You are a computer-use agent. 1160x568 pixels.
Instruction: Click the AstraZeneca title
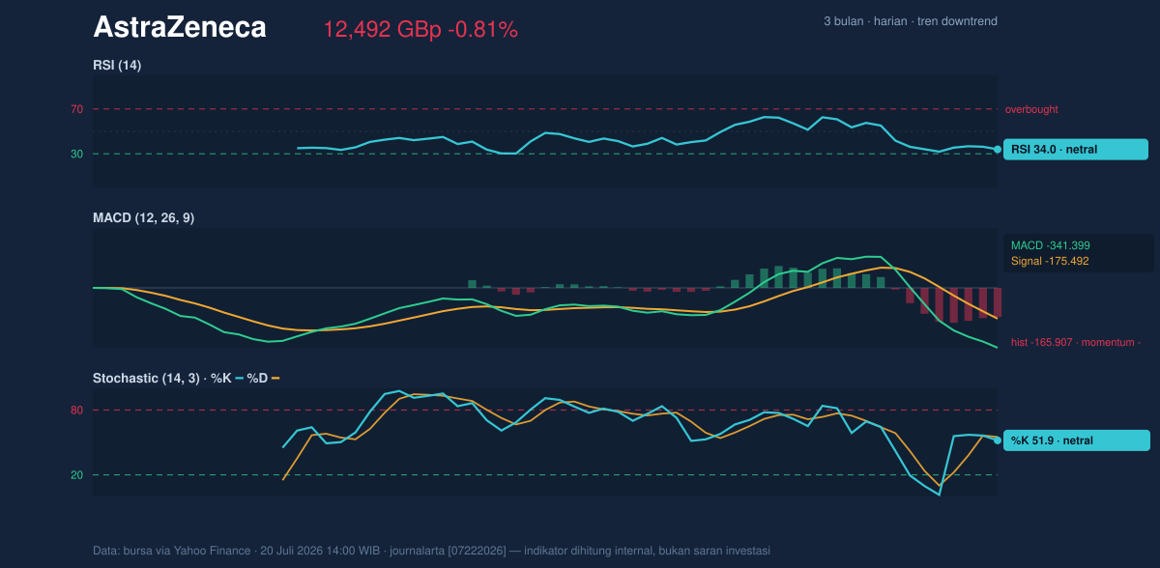tap(179, 28)
